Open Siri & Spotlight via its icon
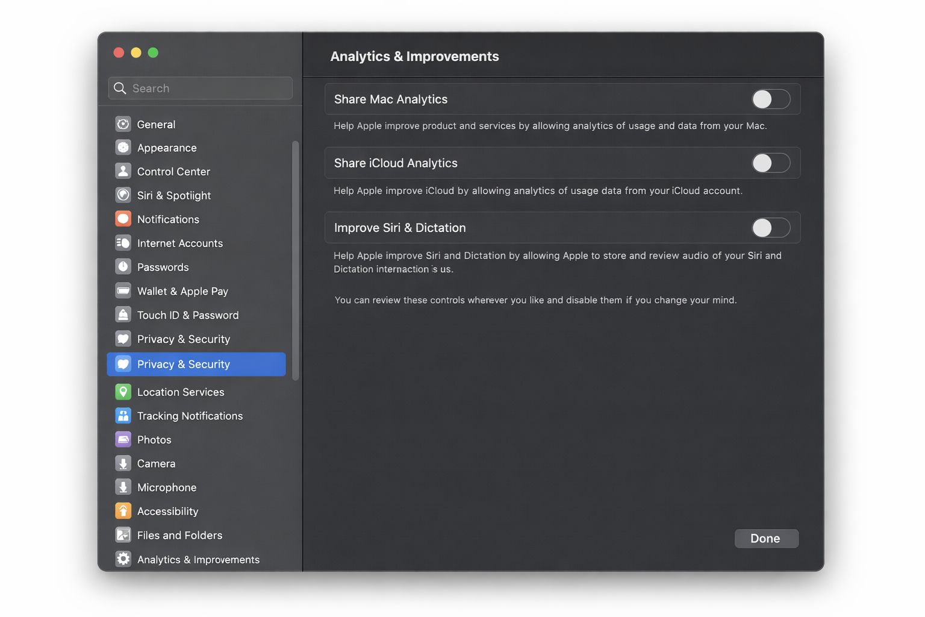Image resolution: width=925 pixels, height=617 pixels. click(123, 195)
